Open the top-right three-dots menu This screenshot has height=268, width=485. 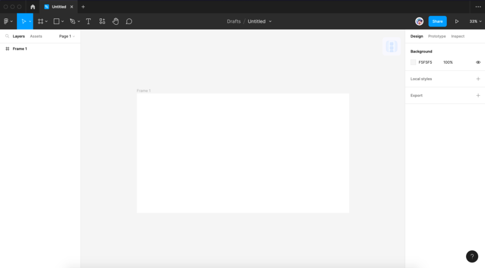[478, 7]
